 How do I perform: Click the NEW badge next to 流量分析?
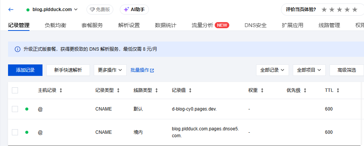tap(222, 25)
